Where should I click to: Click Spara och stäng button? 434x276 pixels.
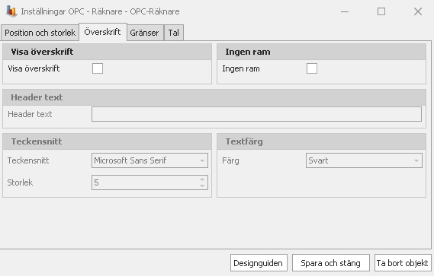click(331, 263)
